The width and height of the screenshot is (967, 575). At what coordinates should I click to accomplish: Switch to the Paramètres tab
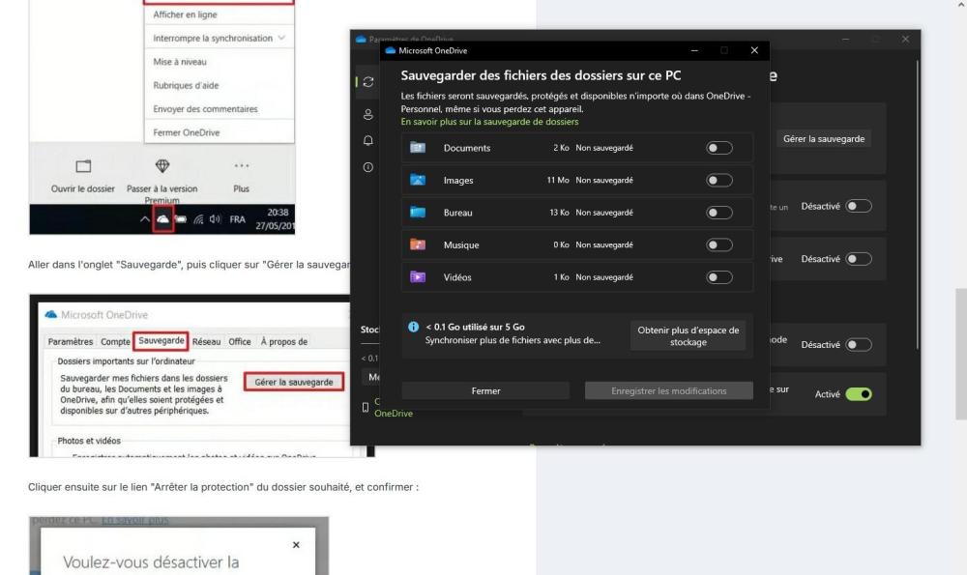click(x=71, y=341)
